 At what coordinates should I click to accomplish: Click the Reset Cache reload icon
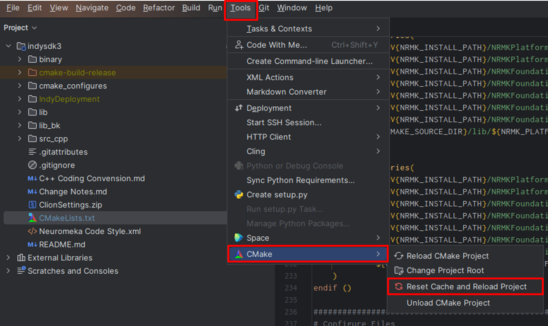[x=399, y=287]
